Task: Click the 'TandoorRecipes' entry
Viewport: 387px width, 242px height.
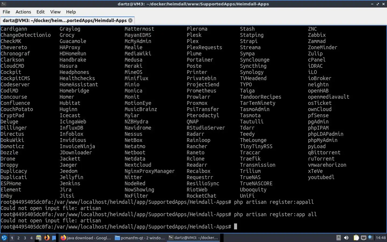Action: coord(260,97)
